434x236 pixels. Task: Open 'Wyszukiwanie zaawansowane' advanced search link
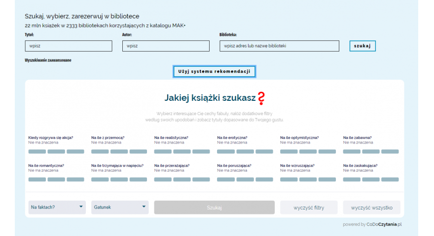48,60
